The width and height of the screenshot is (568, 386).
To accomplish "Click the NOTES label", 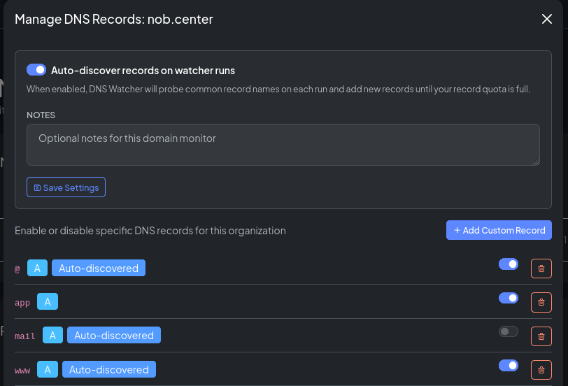I will [41, 115].
